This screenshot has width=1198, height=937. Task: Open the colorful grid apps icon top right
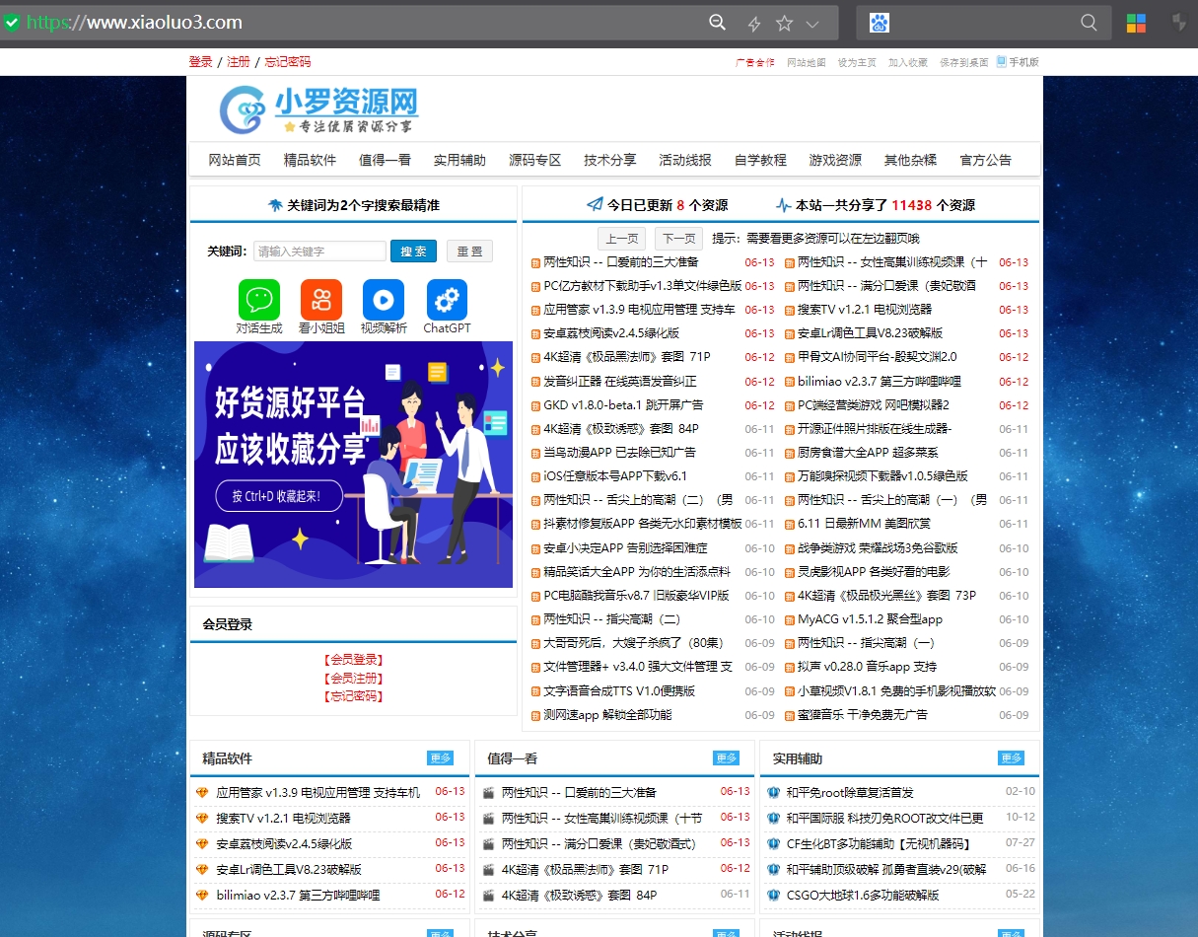(x=1136, y=22)
